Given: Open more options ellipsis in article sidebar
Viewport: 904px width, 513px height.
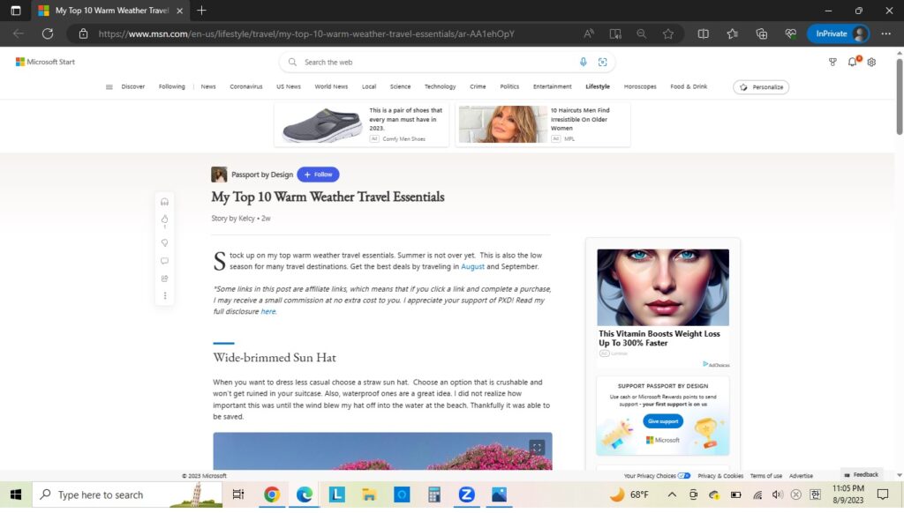Looking at the screenshot, I should 164,296.
